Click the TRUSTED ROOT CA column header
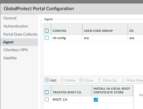 [67, 92]
